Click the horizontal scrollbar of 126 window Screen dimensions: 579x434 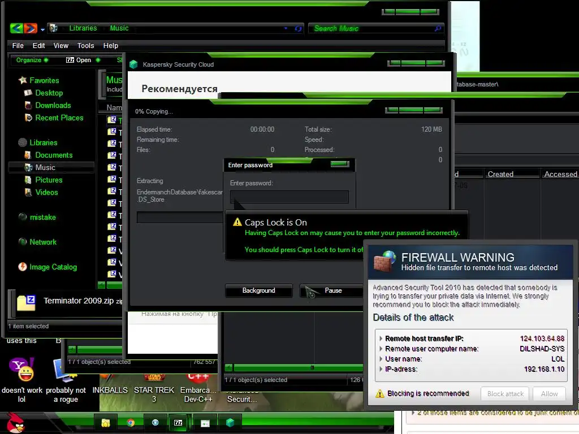[294, 367]
